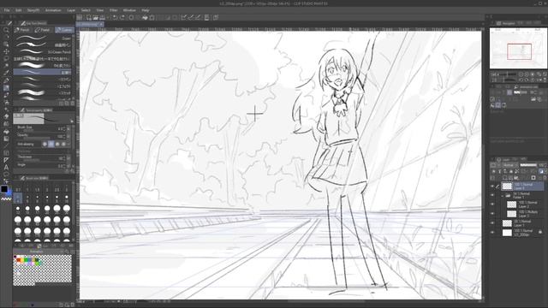Click the New document icon in command bar
This screenshot has height=308, width=548.
tap(89, 17)
